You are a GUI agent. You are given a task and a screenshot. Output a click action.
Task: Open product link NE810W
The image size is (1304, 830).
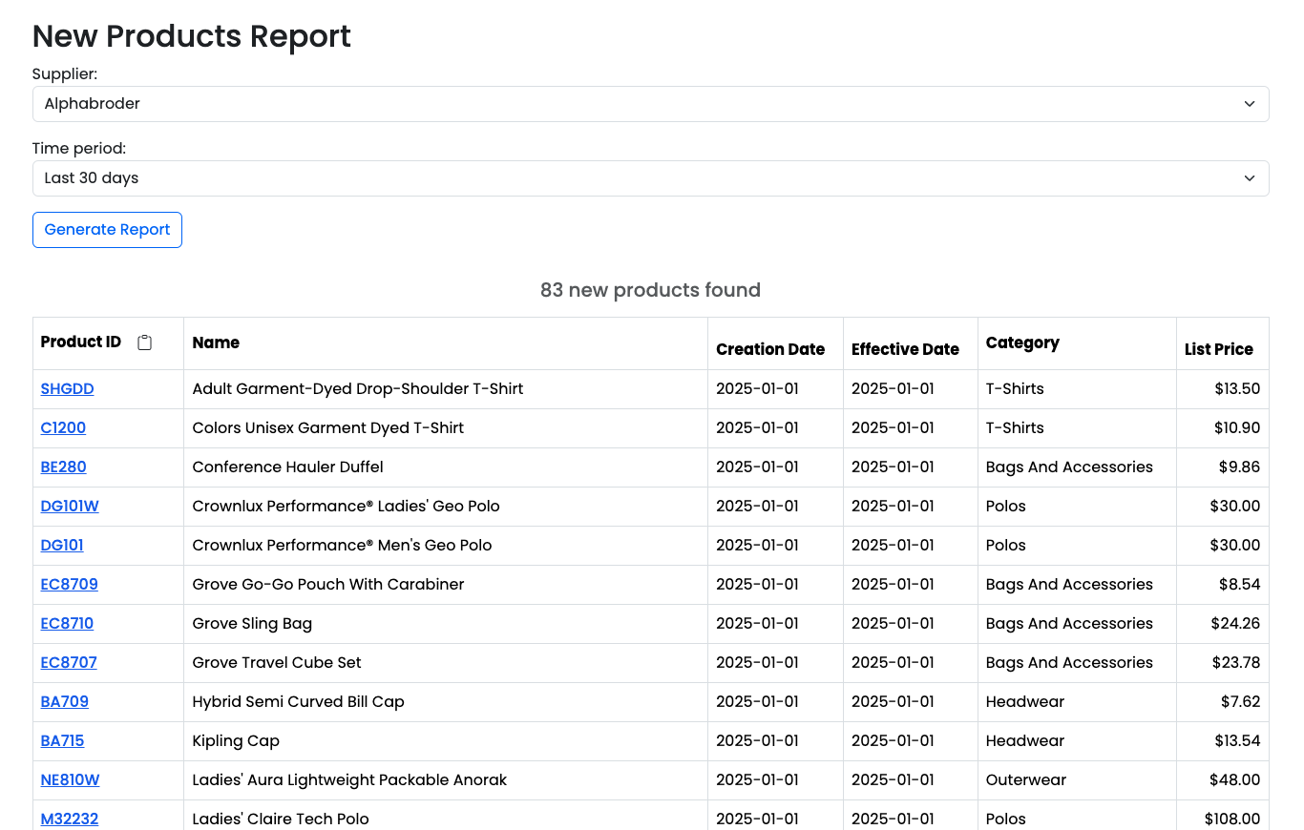tap(71, 780)
